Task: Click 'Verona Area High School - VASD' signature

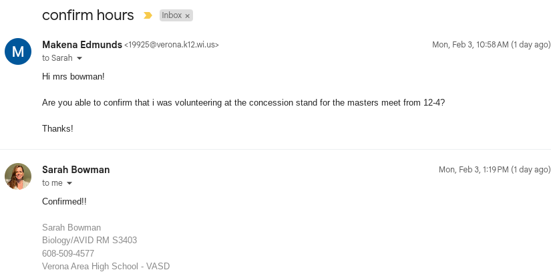Action: click(x=106, y=266)
